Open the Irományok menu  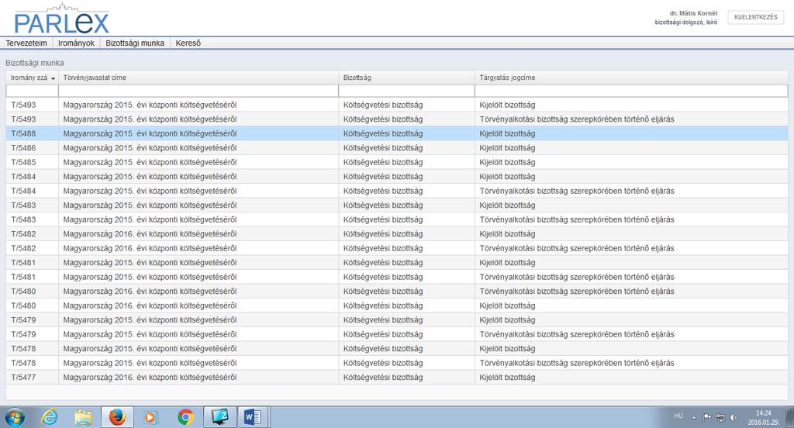(x=76, y=43)
